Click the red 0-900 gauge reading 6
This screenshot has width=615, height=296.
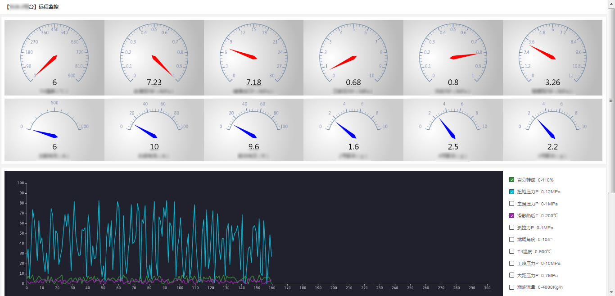tap(54, 58)
